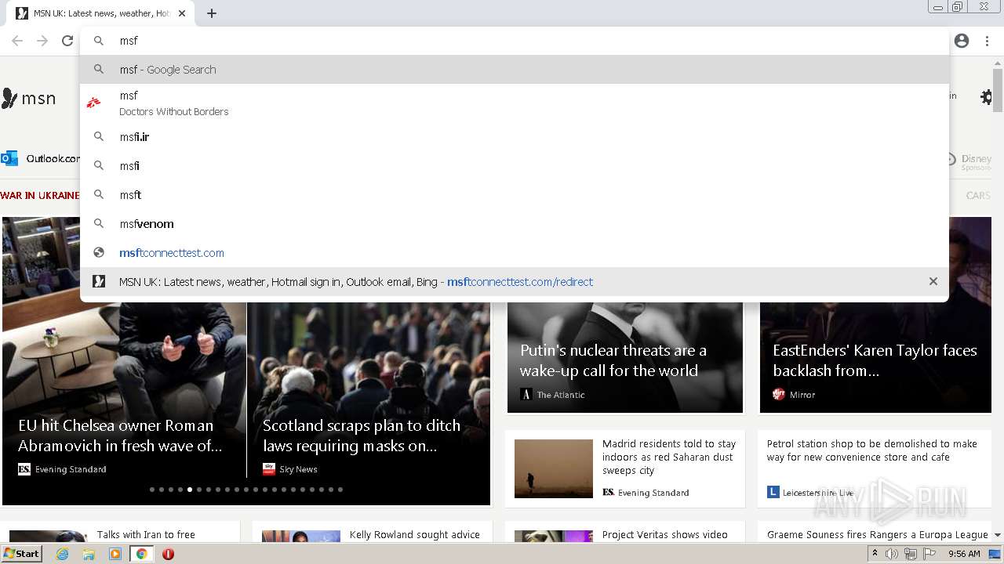Click the 9:56 AM clock

964,554
